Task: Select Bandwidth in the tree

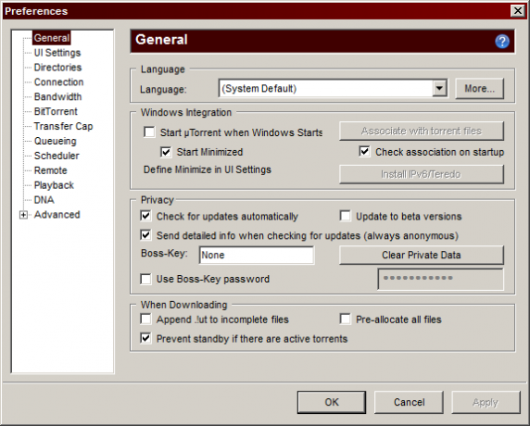Action: [x=57, y=96]
